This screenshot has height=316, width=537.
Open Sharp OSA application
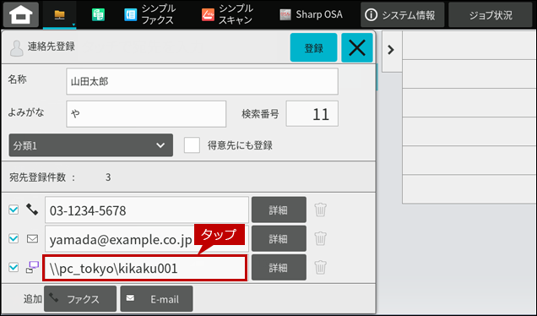[x=311, y=14]
